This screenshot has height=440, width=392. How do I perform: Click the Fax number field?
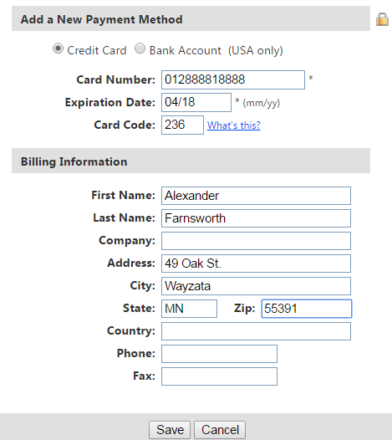point(219,376)
